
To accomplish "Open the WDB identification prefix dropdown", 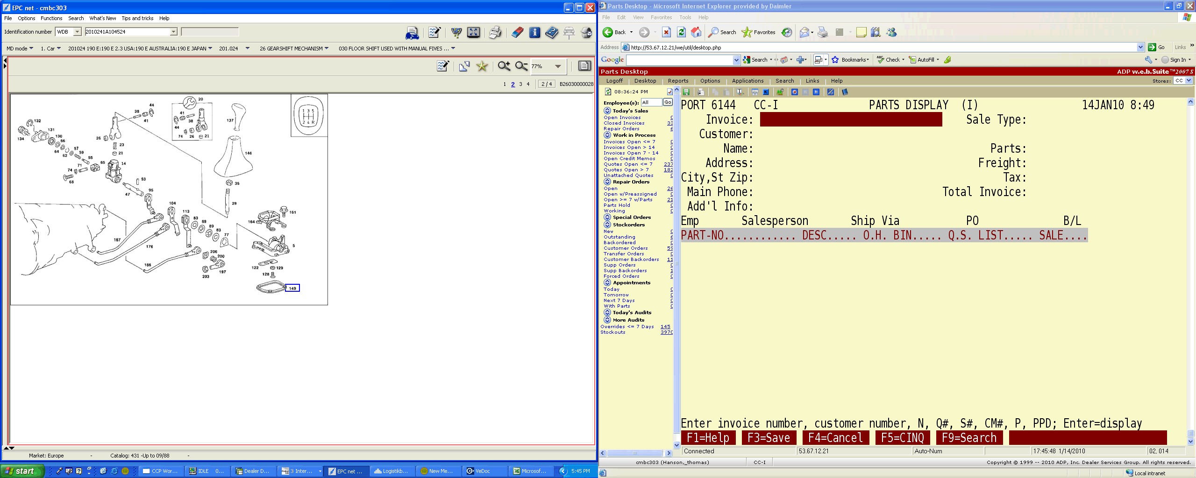I will pyautogui.click(x=78, y=32).
